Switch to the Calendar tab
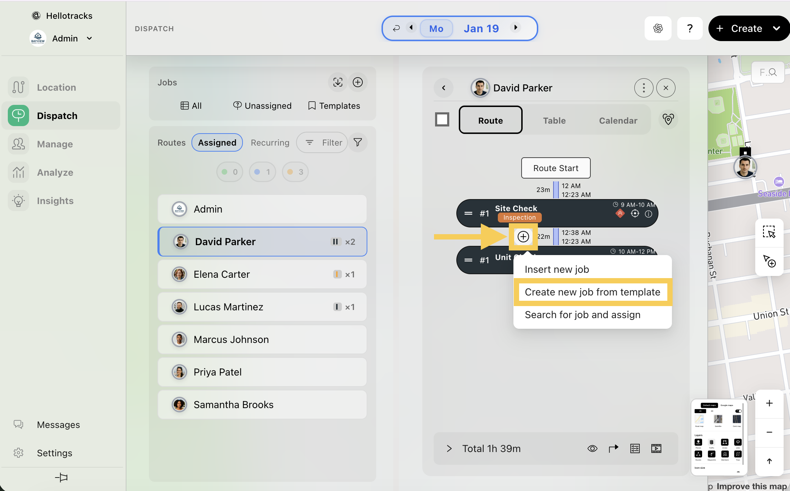This screenshot has height=491, width=790. click(x=618, y=120)
